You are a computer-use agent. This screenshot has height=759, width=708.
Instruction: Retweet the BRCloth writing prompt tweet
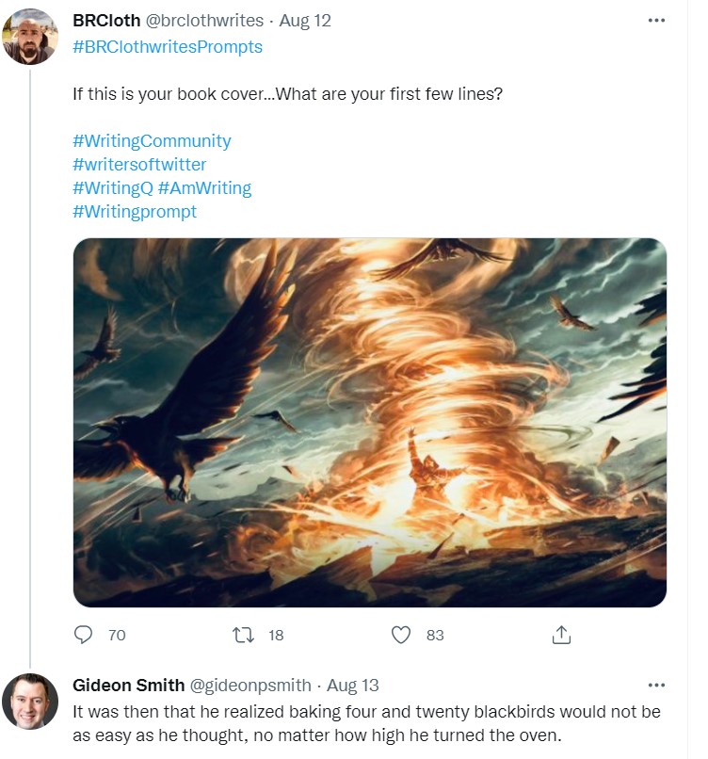coord(244,635)
